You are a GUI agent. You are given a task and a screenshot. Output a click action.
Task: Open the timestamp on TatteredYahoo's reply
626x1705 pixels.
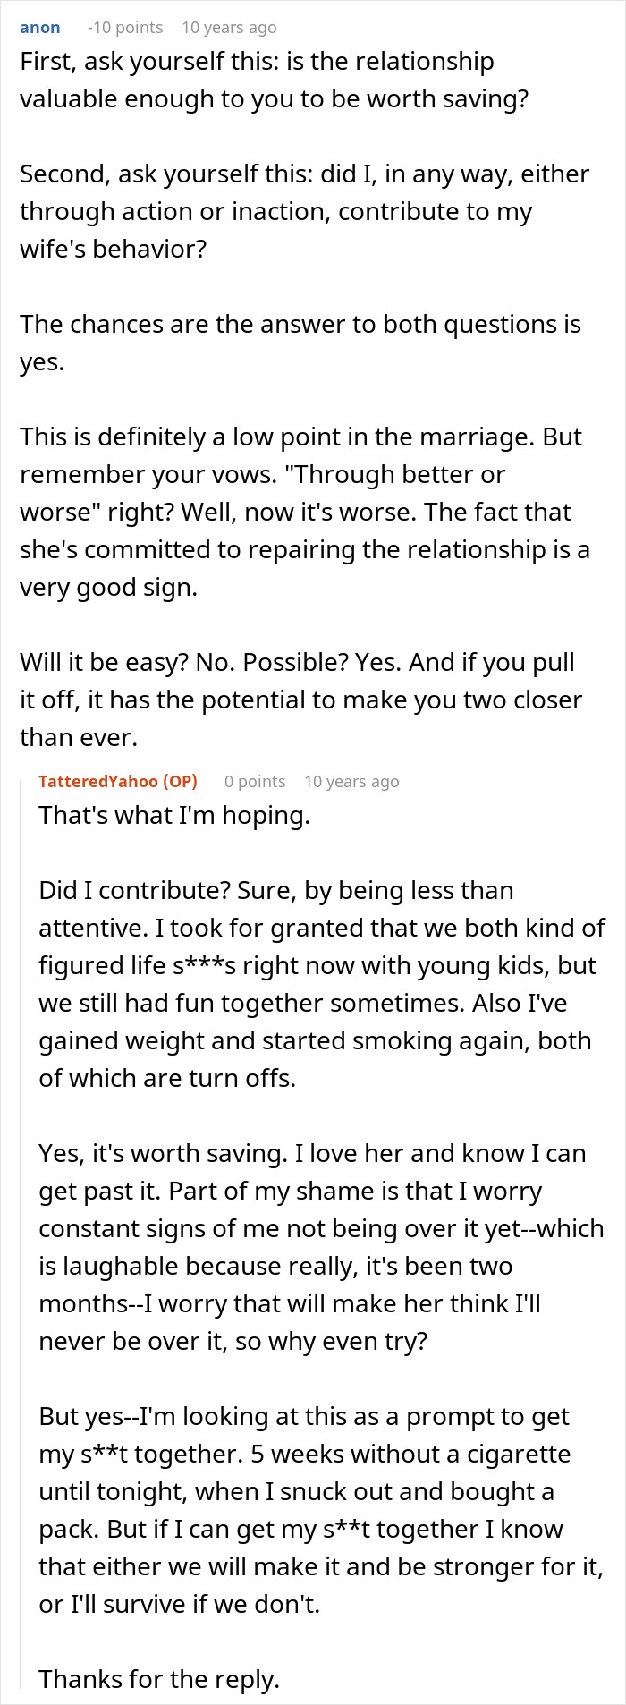tap(351, 781)
